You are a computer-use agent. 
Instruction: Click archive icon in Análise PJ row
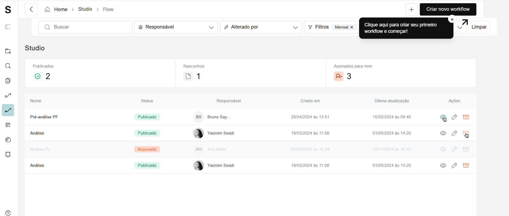pyautogui.click(x=466, y=149)
